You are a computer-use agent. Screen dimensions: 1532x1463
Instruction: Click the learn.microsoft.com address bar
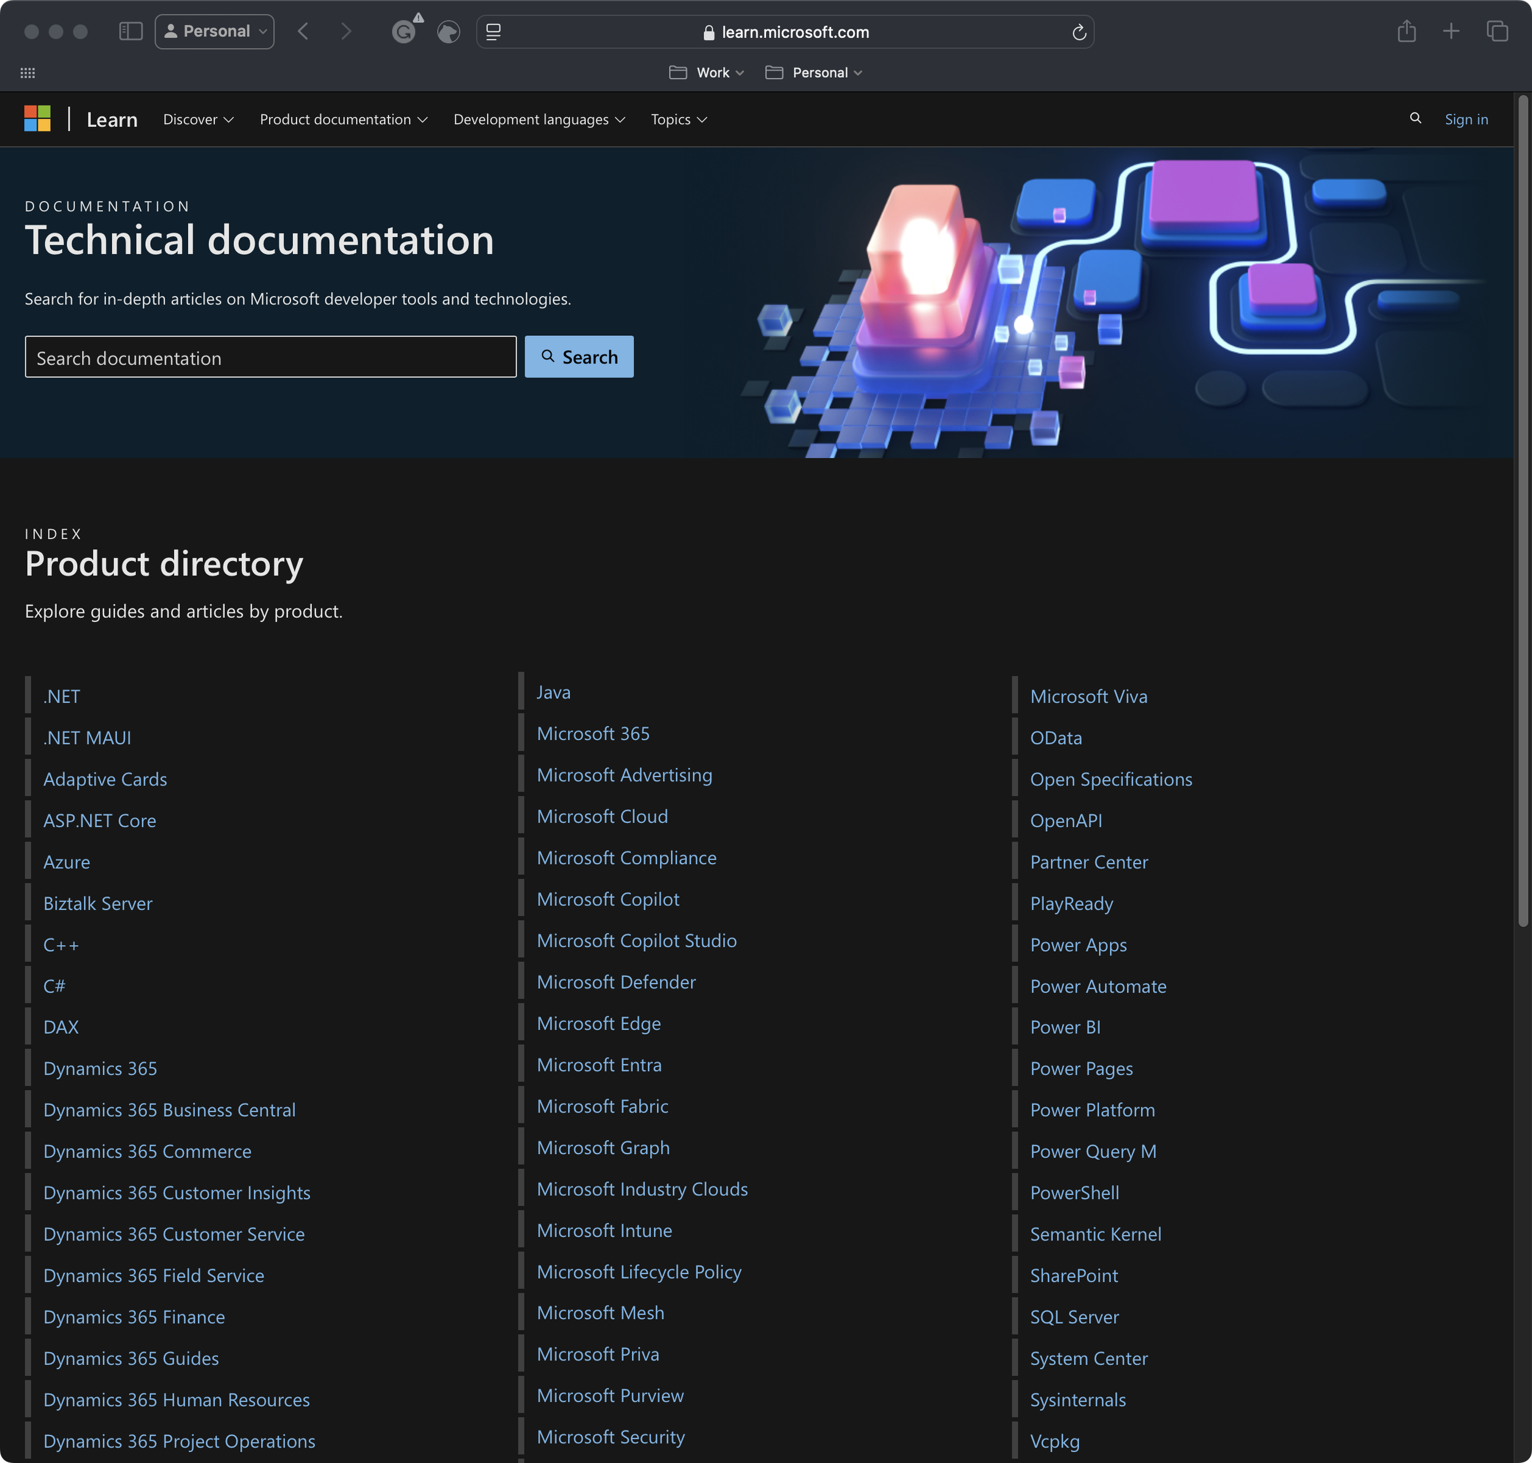pos(785,32)
